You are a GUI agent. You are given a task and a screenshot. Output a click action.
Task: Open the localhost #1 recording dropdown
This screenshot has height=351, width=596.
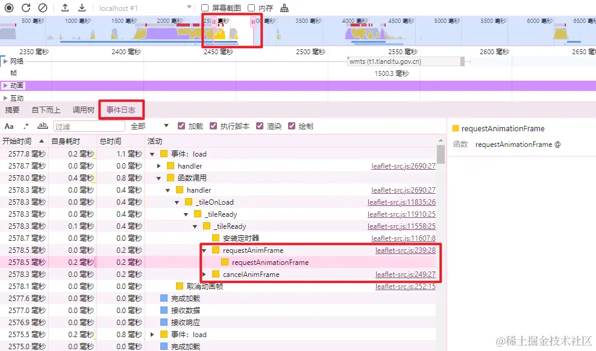point(145,8)
